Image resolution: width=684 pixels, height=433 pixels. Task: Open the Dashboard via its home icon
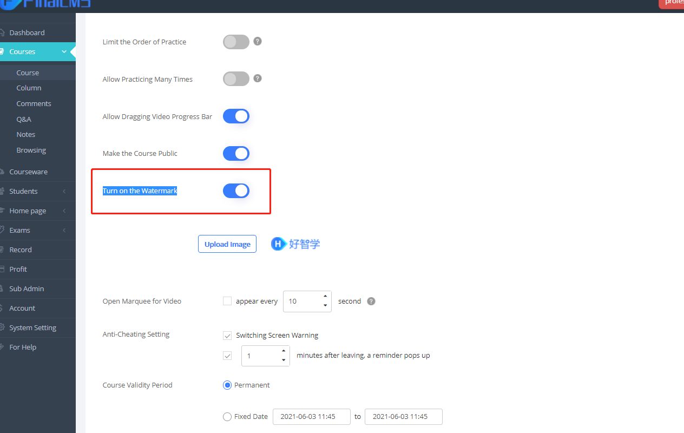(4, 32)
